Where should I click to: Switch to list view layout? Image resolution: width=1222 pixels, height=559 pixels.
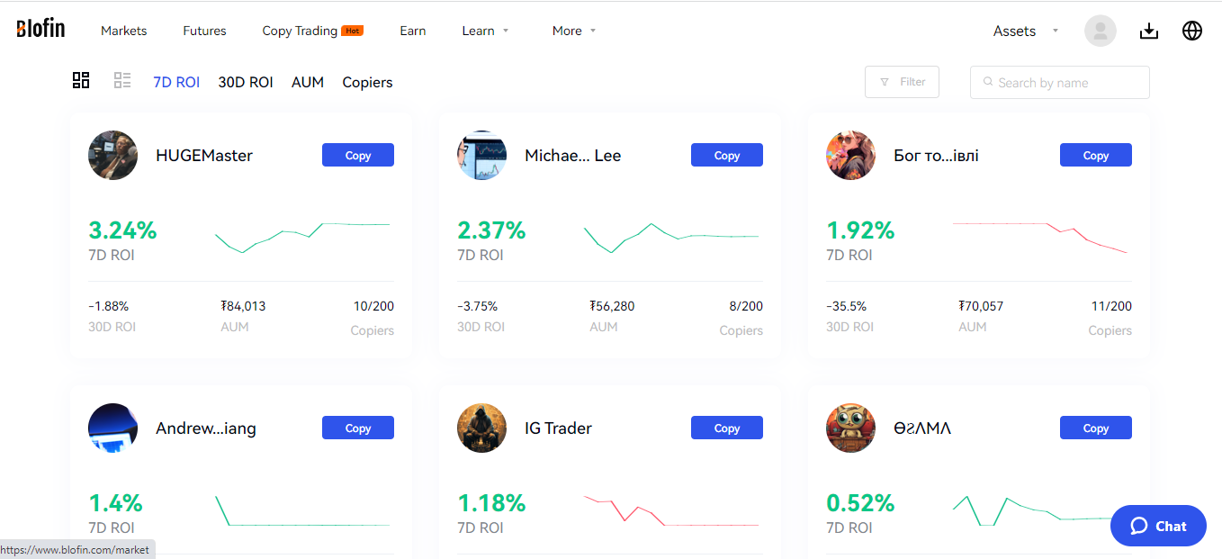(x=122, y=80)
